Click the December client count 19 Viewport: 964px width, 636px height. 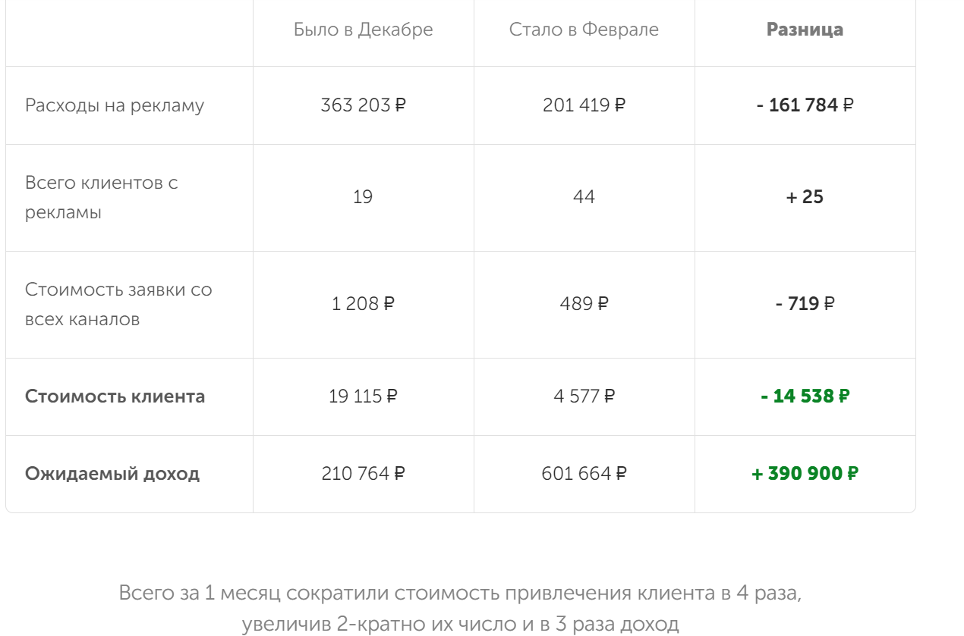363,197
